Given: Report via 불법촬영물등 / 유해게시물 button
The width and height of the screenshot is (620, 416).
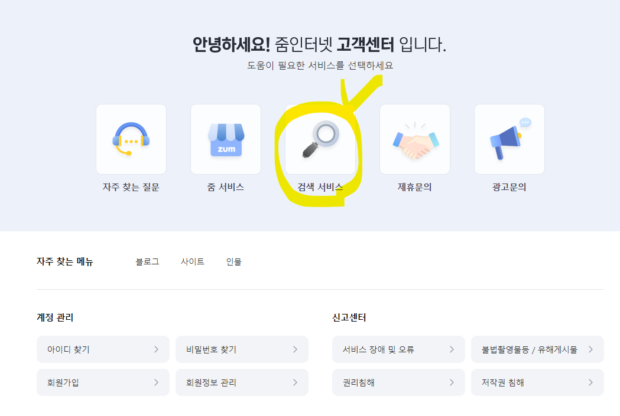Looking at the screenshot, I should tap(537, 349).
